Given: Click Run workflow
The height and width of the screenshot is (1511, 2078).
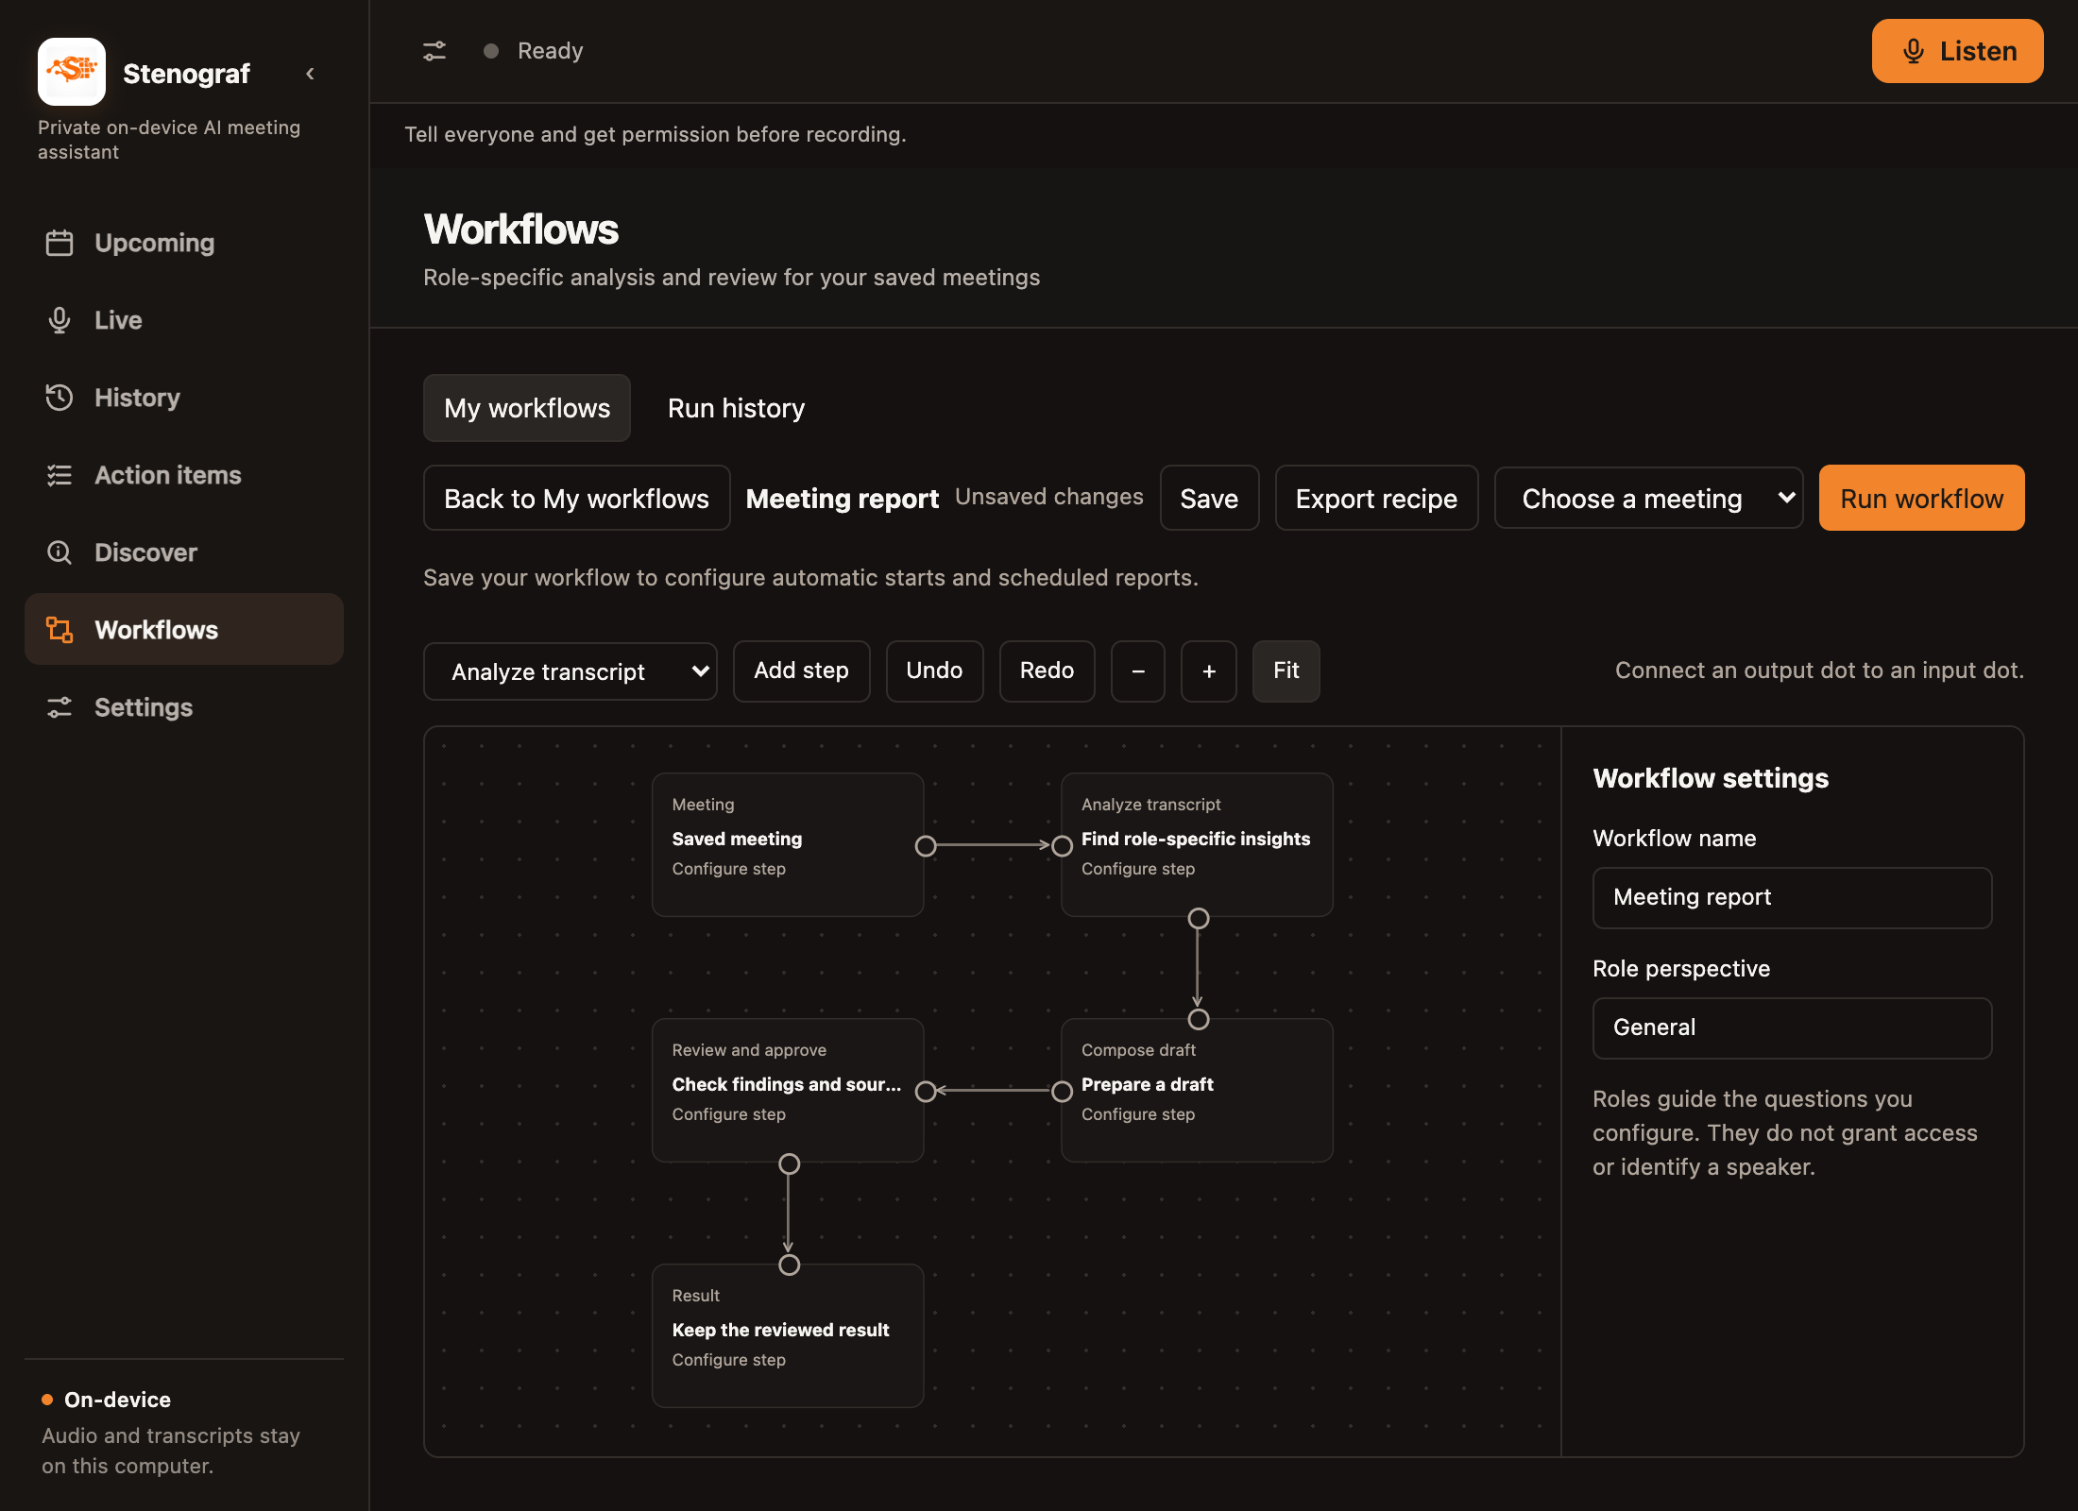Looking at the screenshot, I should (x=1921, y=498).
